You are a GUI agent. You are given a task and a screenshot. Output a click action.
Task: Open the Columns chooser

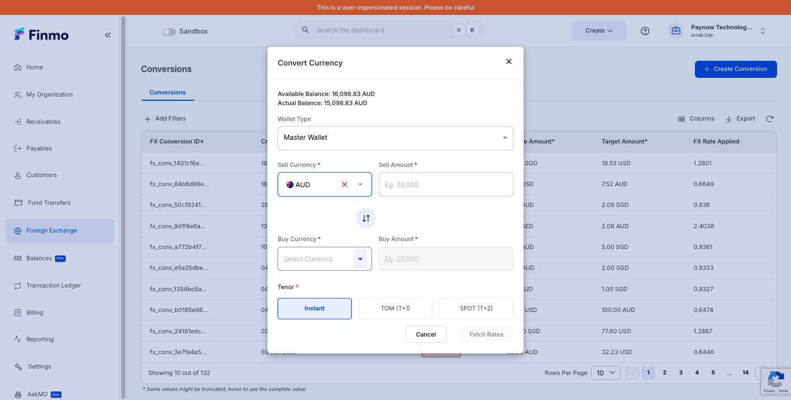click(x=696, y=118)
